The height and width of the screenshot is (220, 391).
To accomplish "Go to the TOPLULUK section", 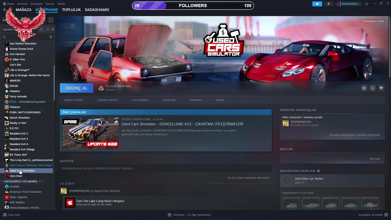I will click(71, 10).
